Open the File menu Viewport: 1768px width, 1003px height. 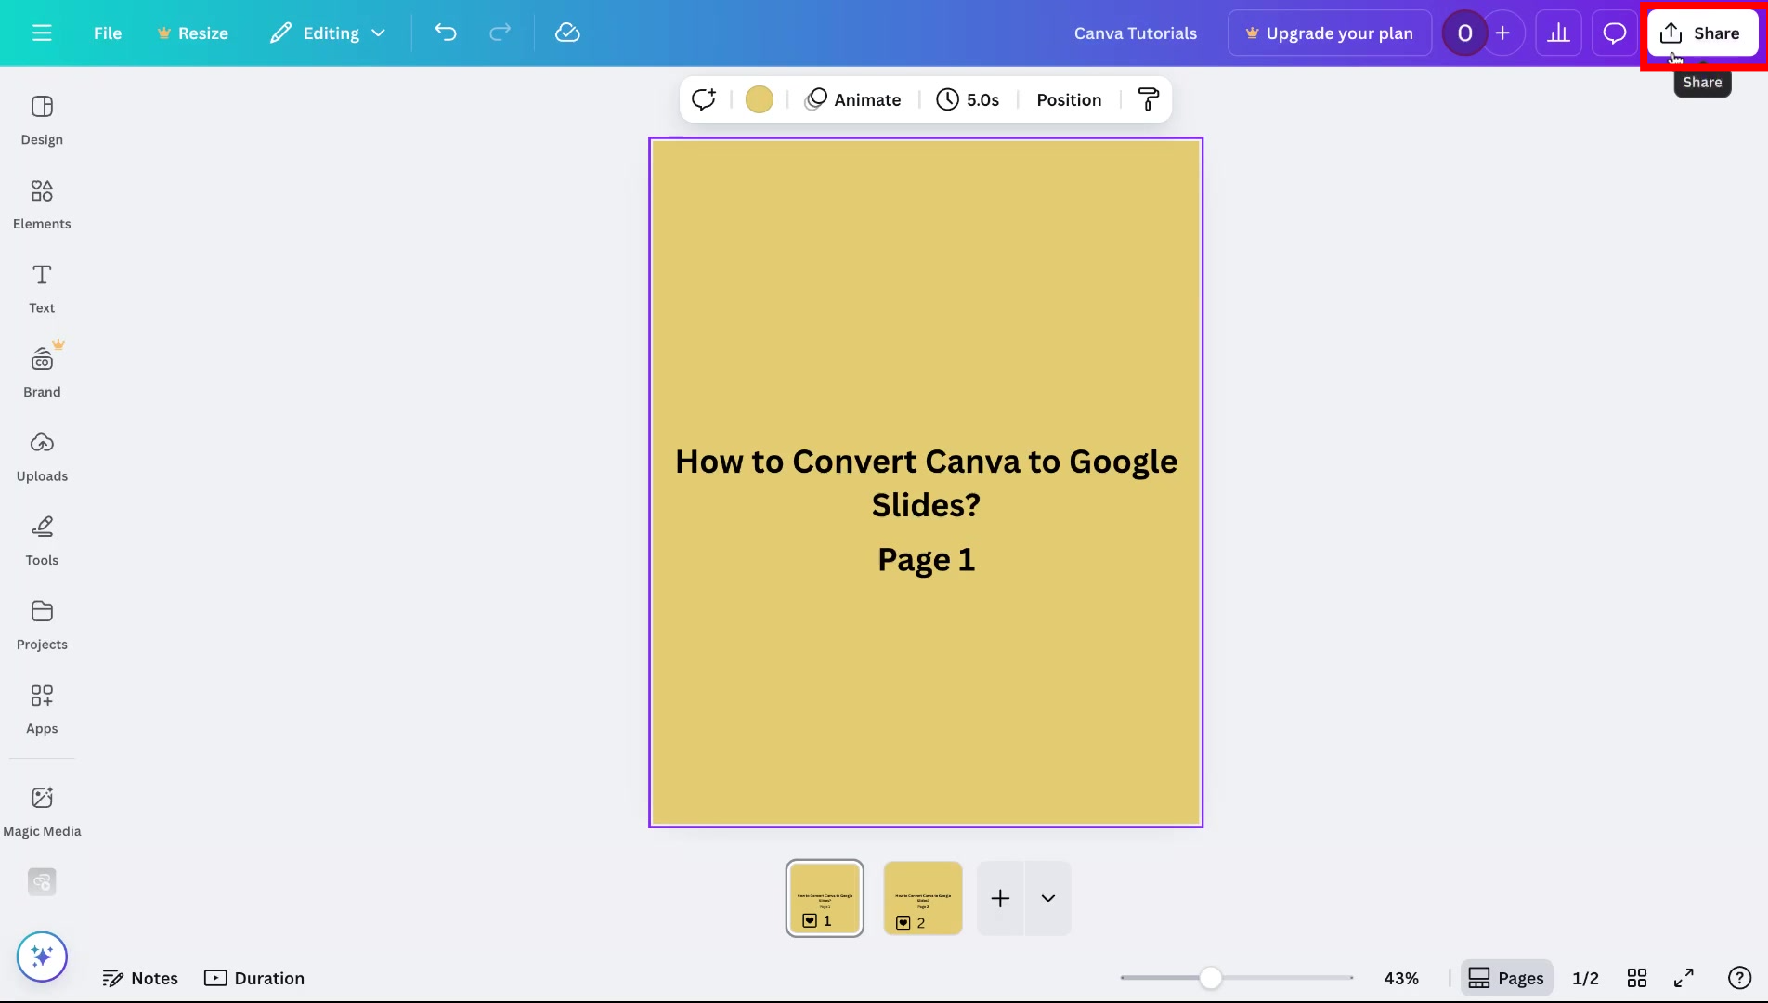tap(107, 33)
